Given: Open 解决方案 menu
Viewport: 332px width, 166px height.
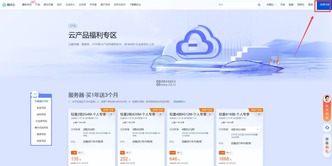Looking at the screenshot, I should [x=49, y=5].
